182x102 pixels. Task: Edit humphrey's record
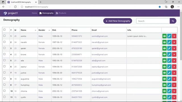pos(169,85)
